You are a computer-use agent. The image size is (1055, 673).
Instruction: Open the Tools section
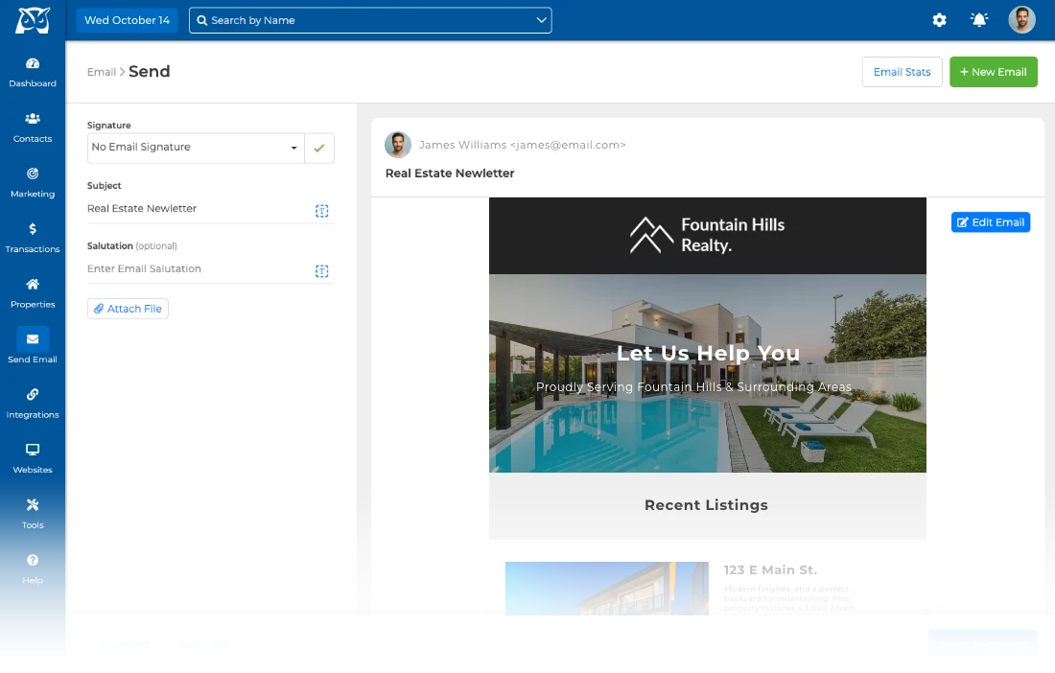pos(33,514)
